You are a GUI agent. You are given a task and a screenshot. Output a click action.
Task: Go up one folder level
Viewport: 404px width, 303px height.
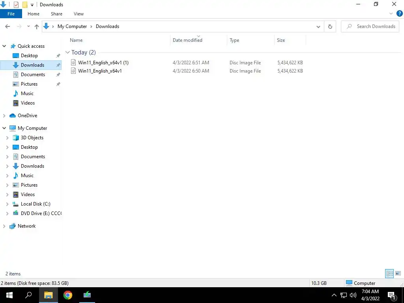[x=37, y=26]
